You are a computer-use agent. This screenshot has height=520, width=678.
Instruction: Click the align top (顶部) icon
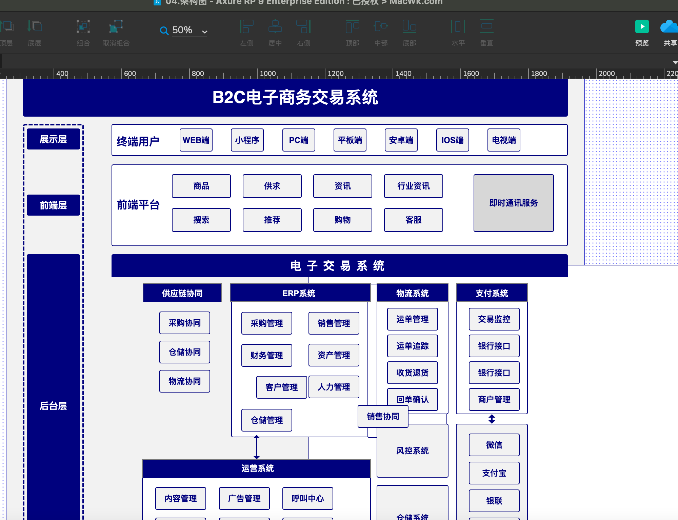(x=353, y=26)
